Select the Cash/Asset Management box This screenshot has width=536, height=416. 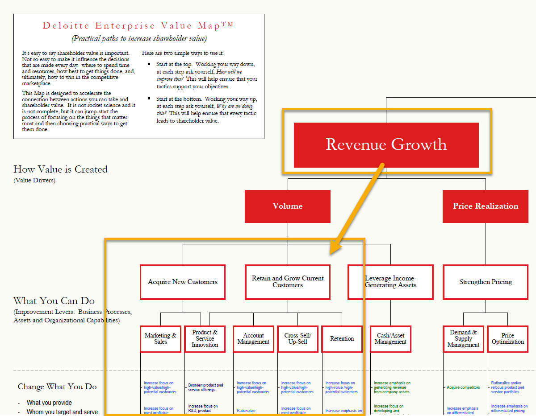(390, 339)
